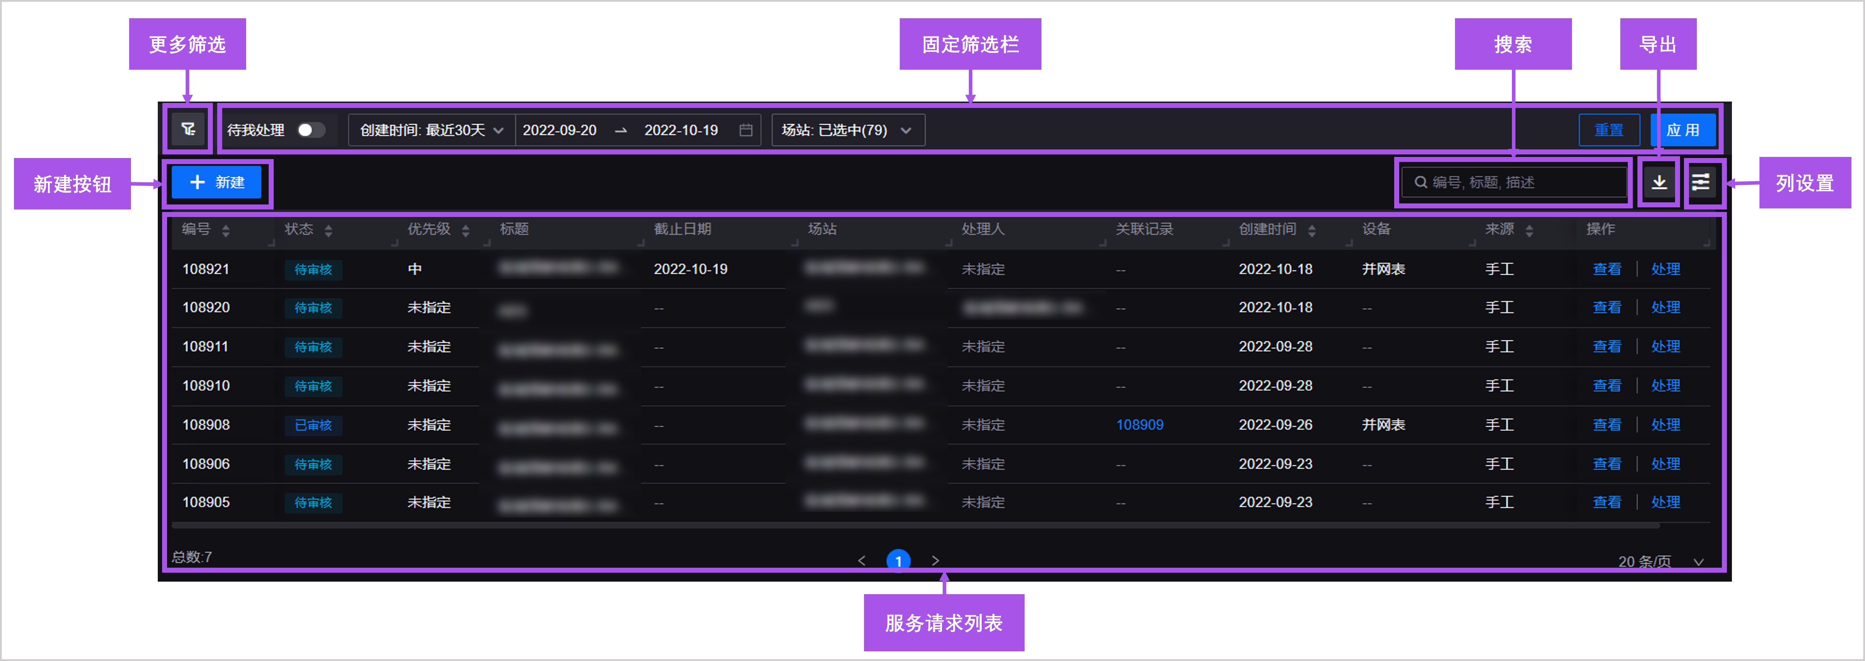
Task: Click the 应用 button
Action: pos(1683,130)
